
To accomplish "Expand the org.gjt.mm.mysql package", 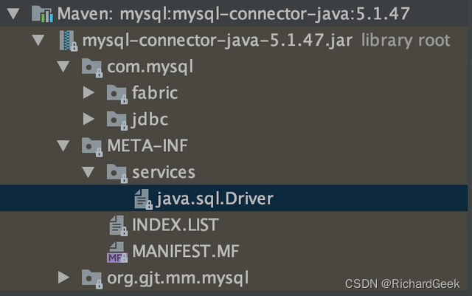I will (x=63, y=278).
